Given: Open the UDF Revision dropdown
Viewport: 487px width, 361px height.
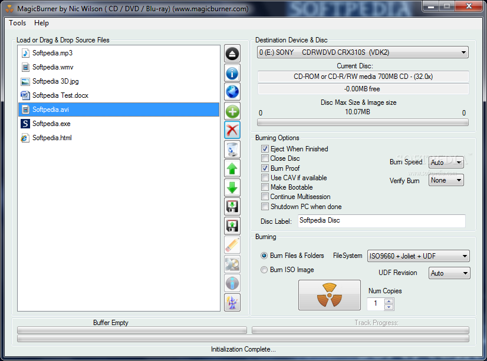Looking at the screenshot, I should [x=449, y=273].
